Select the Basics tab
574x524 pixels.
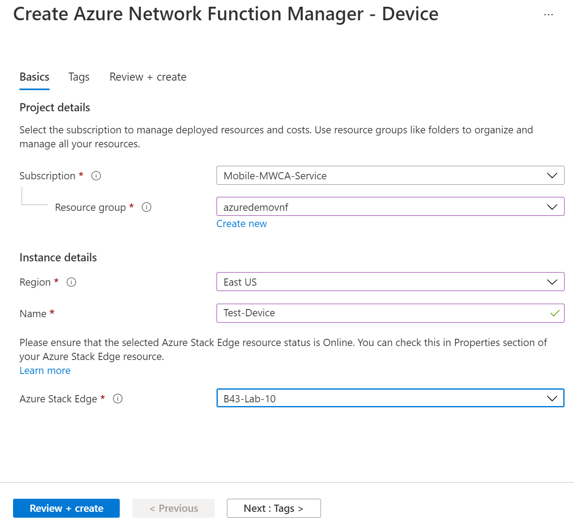(x=34, y=77)
